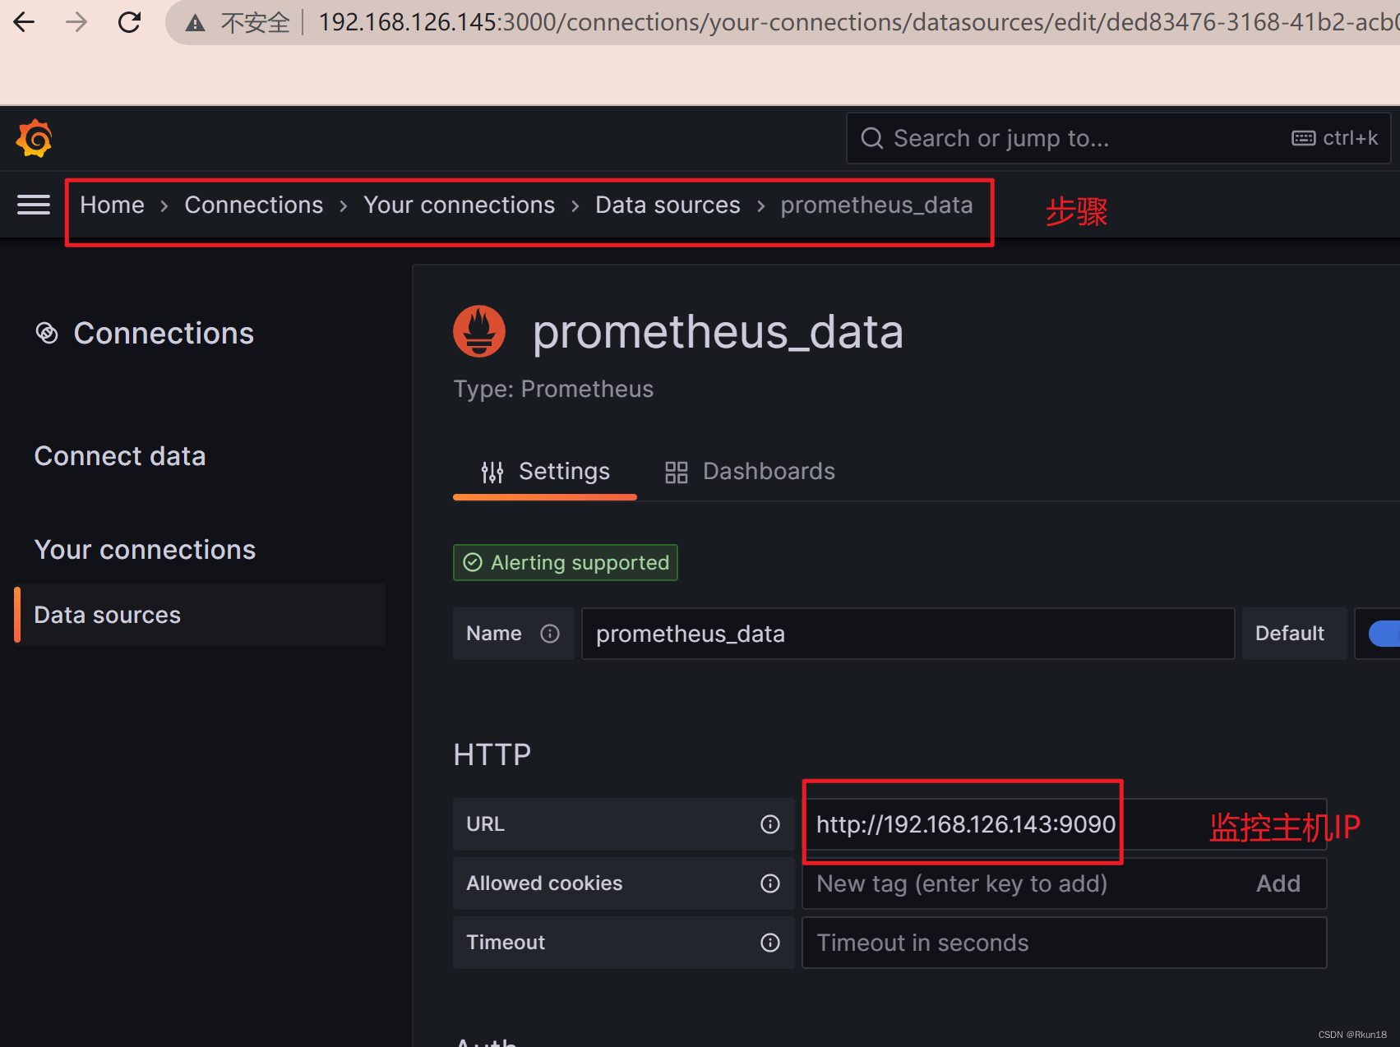The image size is (1400, 1047).
Task: Open Your connections in the breadcrumb
Action: 460,205
